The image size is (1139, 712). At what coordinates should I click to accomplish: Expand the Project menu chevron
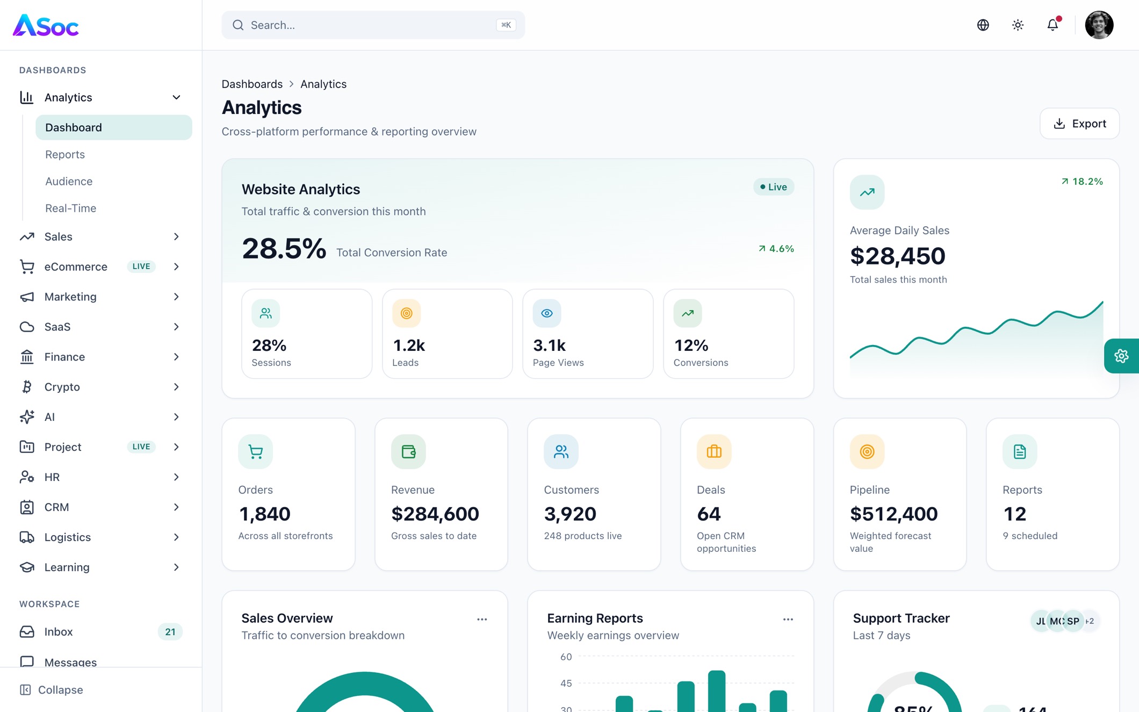click(176, 447)
